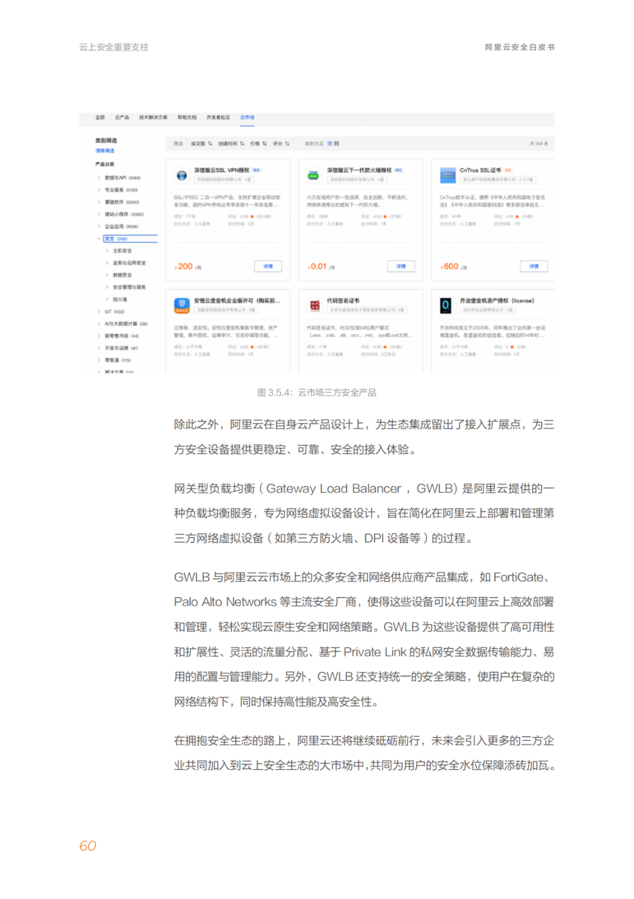Select the 防火墙 subcategory
634x899 pixels.
[120, 300]
